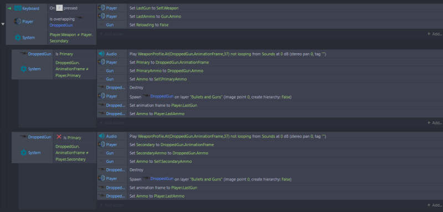Select the Set PrimaryAmmo to DroppedGun.Ammo action
The width and height of the screenshot is (443, 212).
[x=270, y=70]
